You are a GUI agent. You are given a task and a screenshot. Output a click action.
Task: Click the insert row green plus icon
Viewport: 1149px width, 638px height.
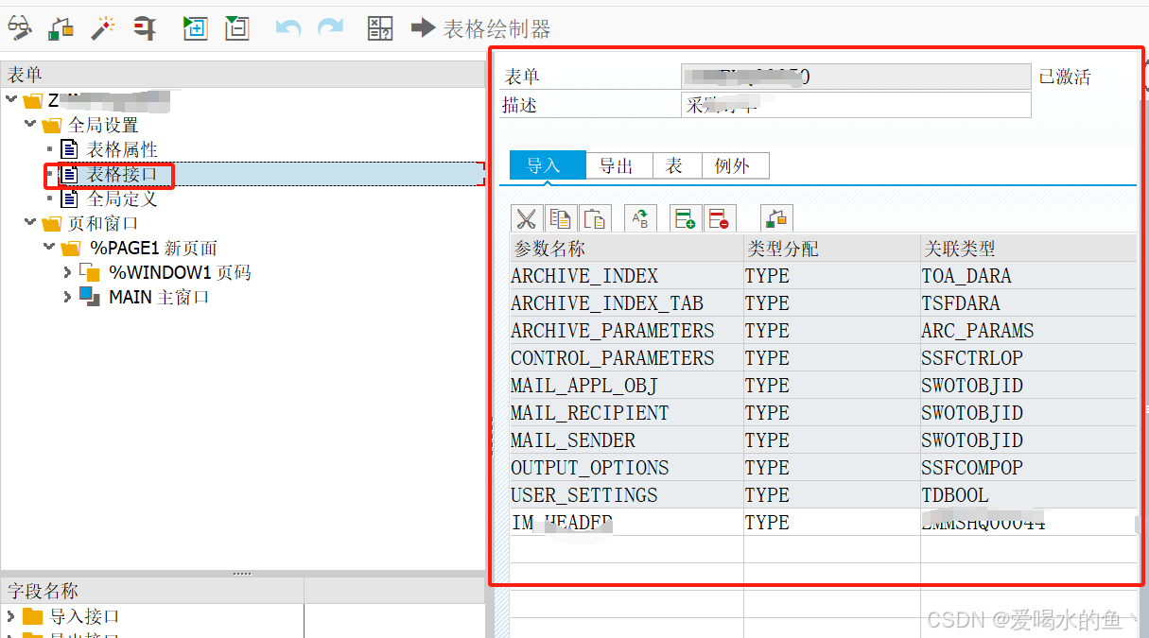point(684,219)
